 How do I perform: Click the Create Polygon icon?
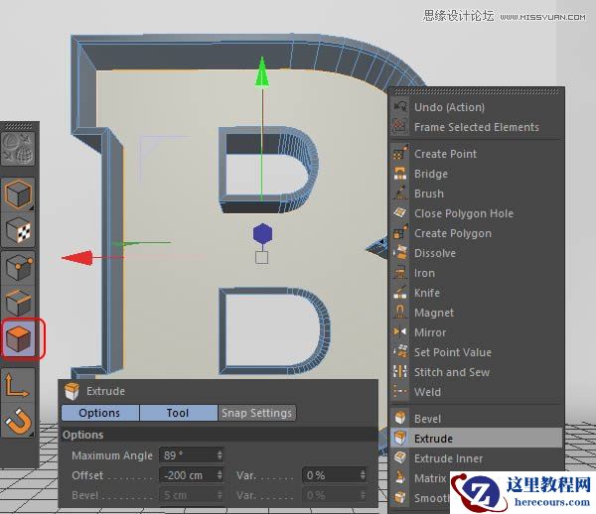pyautogui.click(x=400, y=233)
